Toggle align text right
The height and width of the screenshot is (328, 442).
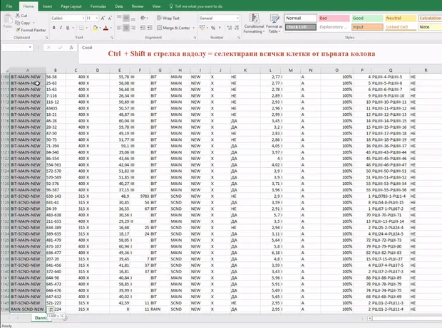tap(133, 28)
